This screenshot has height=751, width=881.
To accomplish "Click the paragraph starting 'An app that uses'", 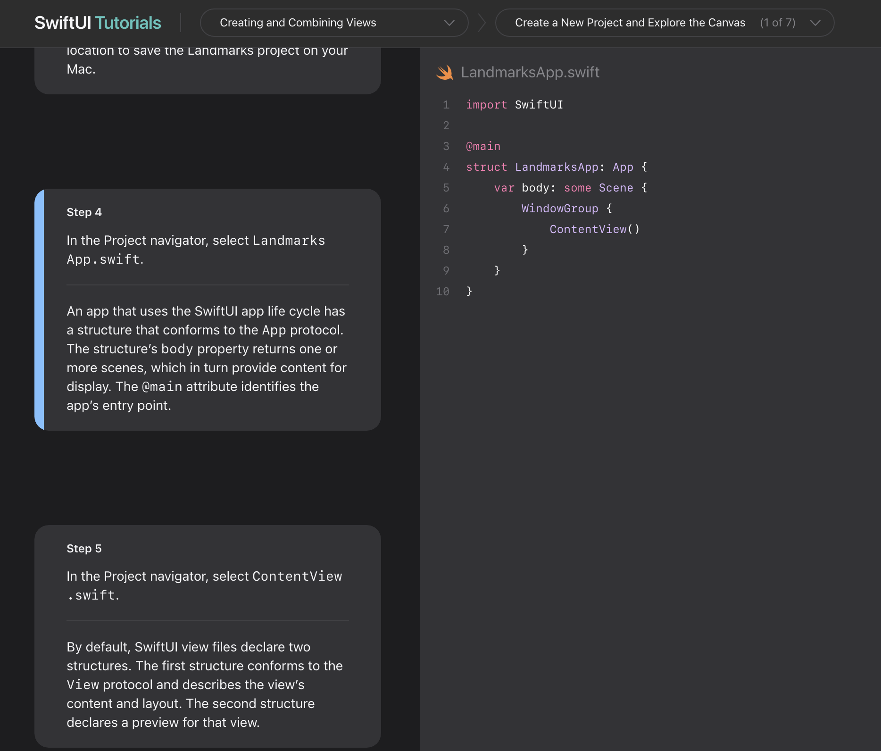I will coord(207,358).
